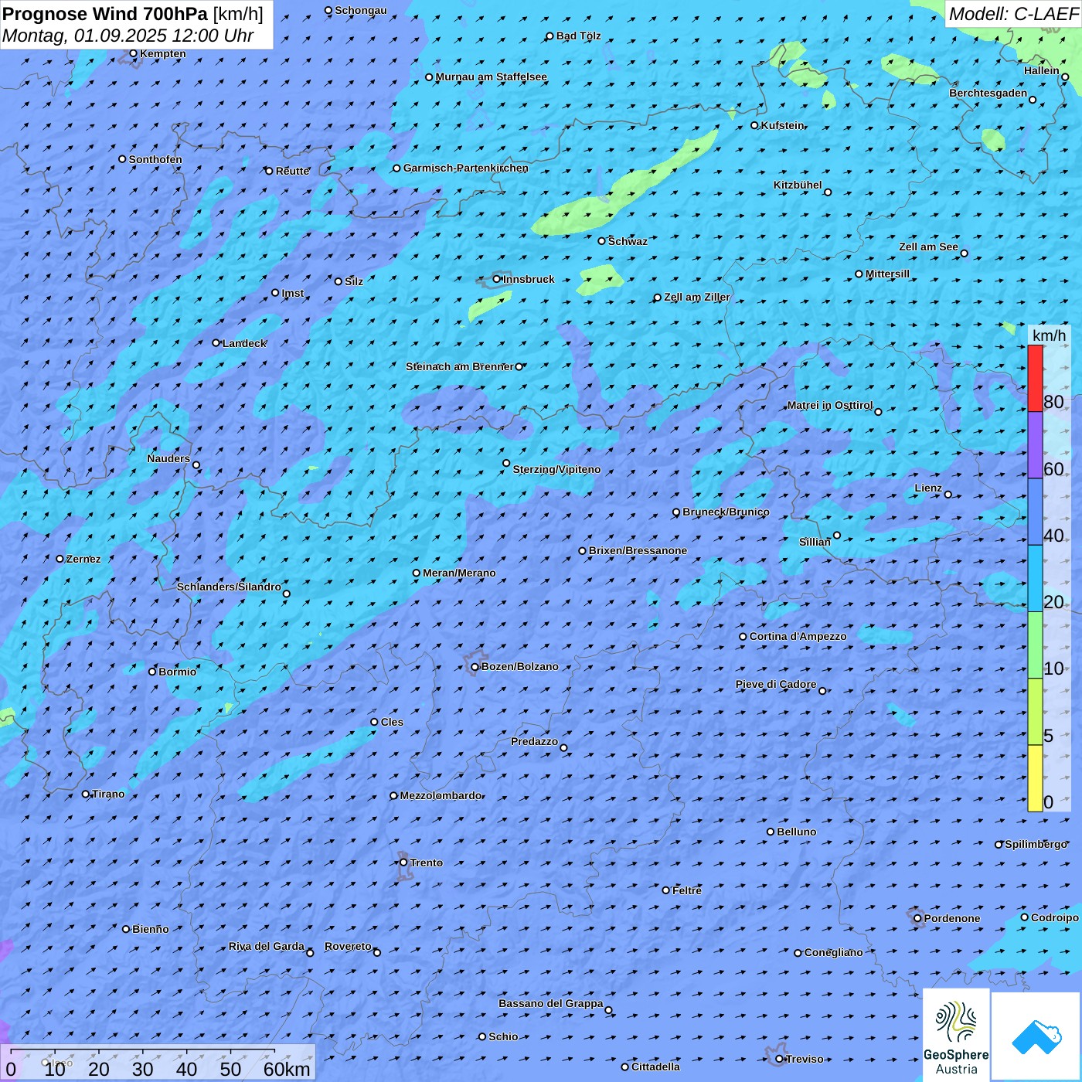Viewport: 1082px width, 1082px height.
Task: Click the GeoSphere Austria logo
Action: [x=956, y=1034]
